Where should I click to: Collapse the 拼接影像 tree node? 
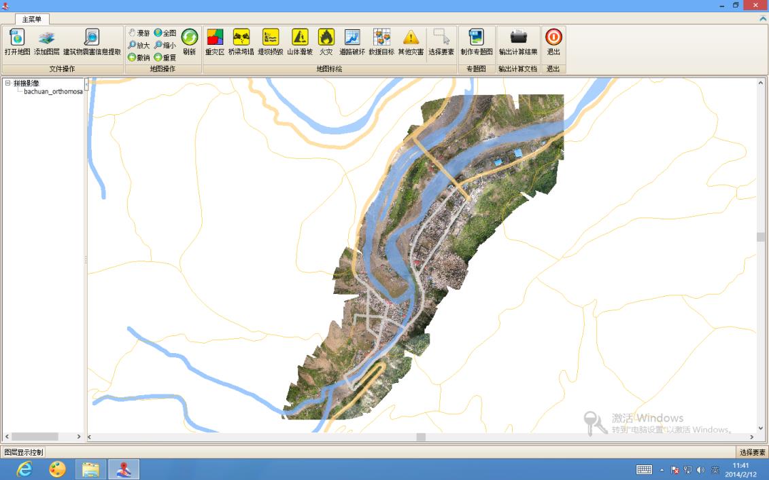(7, 84)
